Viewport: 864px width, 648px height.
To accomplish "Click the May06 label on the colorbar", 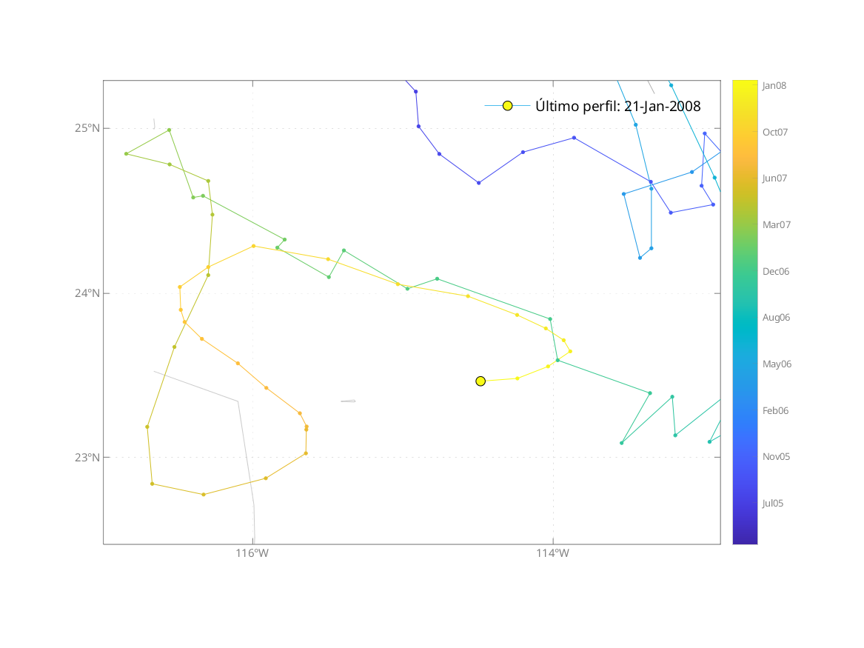I will click(777, 364).
